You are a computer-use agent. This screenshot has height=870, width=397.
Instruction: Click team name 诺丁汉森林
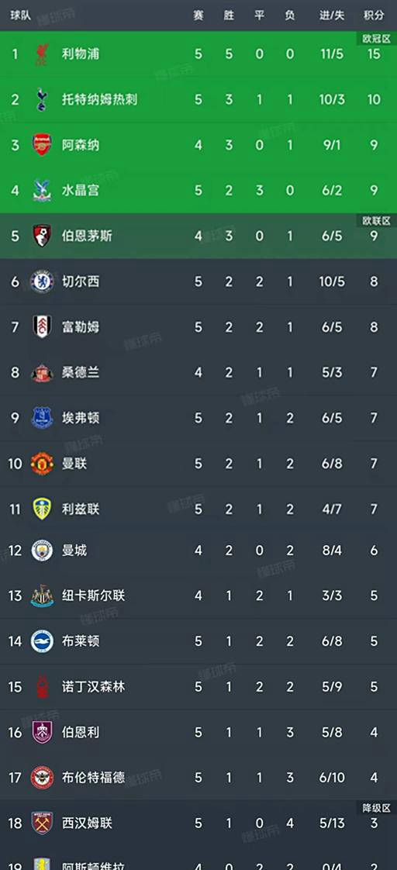93,687
